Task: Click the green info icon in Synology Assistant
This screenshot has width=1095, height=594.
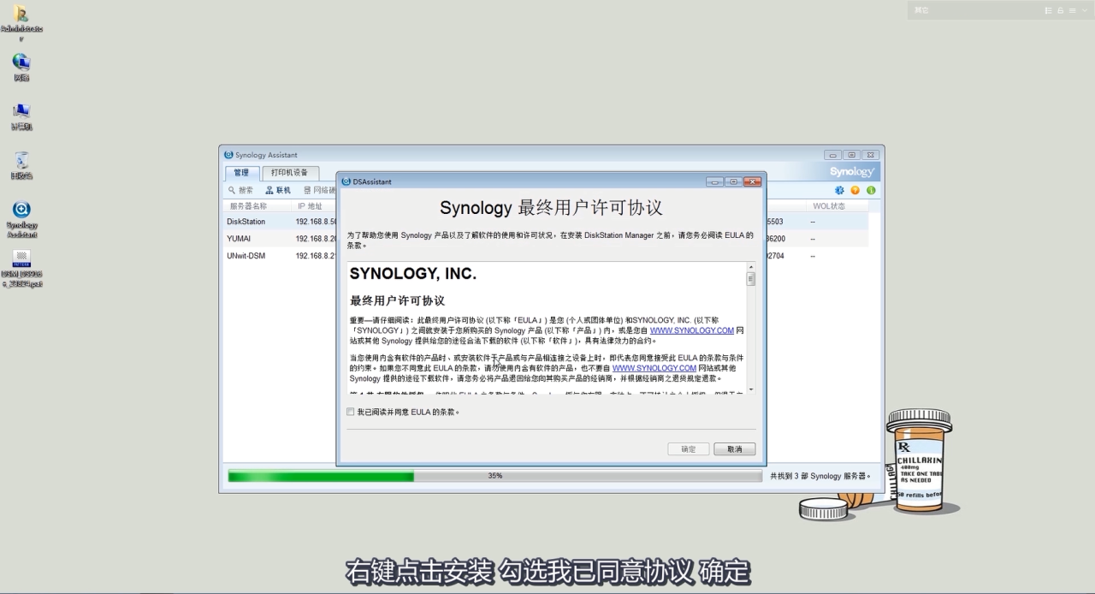Action: 871,190
